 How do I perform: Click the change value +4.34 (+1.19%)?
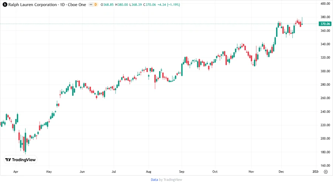pyautogui.click(x=169, y=5)
